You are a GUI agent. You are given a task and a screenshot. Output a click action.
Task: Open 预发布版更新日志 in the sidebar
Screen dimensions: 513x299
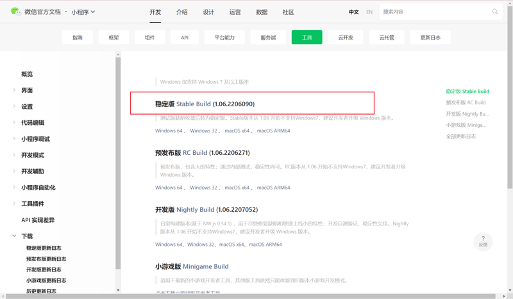[46, 259]
